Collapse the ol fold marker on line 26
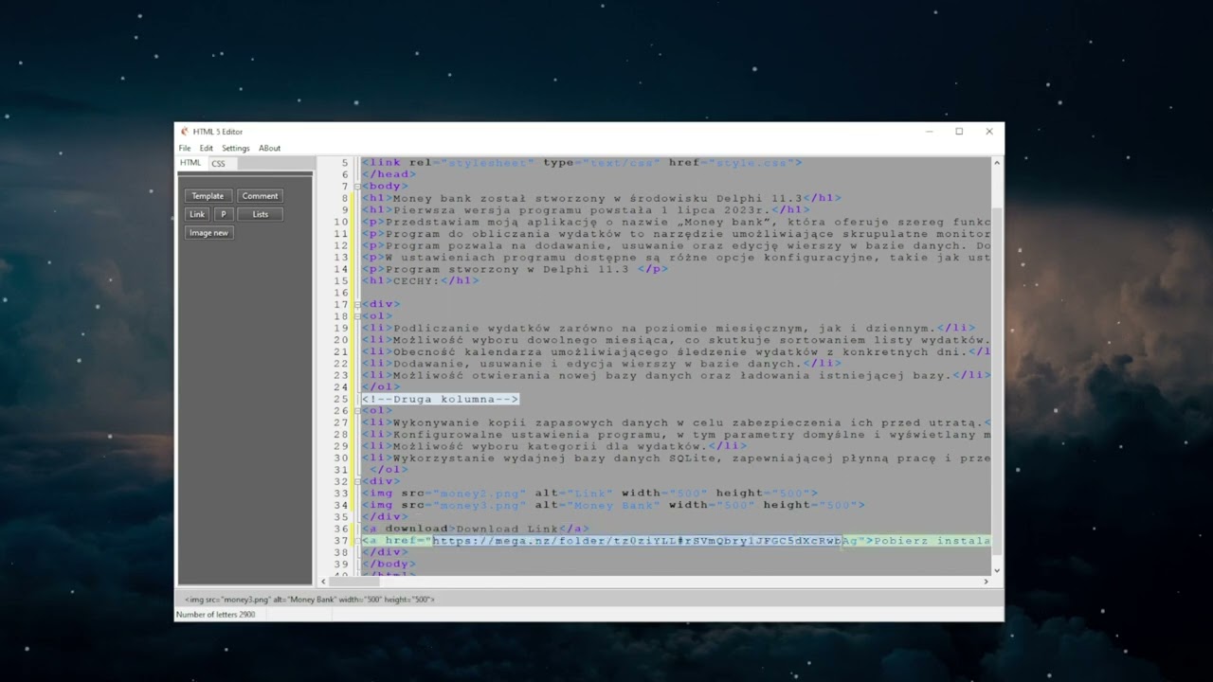 (357, 411)
